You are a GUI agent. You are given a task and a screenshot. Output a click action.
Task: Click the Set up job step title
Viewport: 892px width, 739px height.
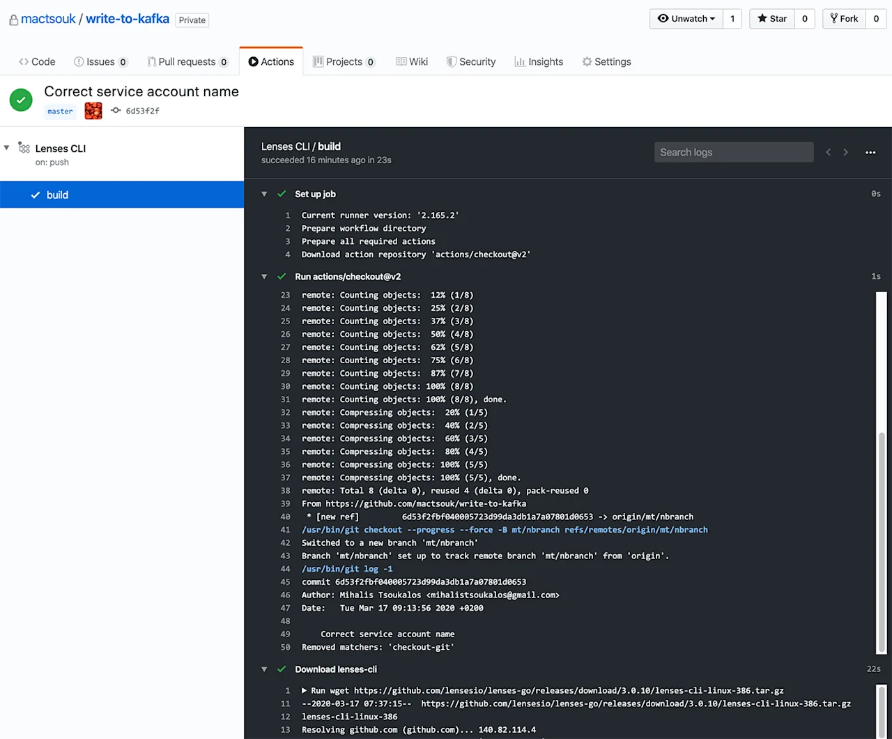coord(315,194)
